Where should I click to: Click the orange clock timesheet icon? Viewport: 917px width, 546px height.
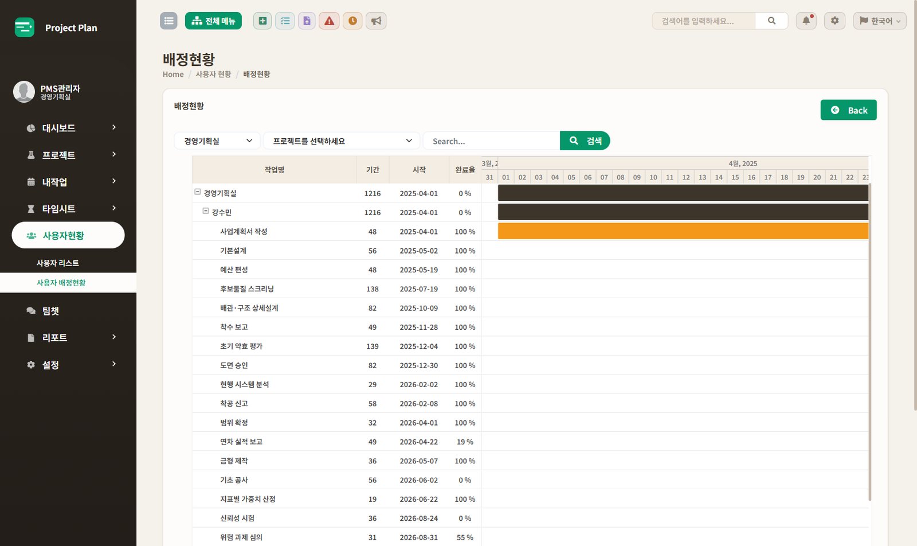352,21
